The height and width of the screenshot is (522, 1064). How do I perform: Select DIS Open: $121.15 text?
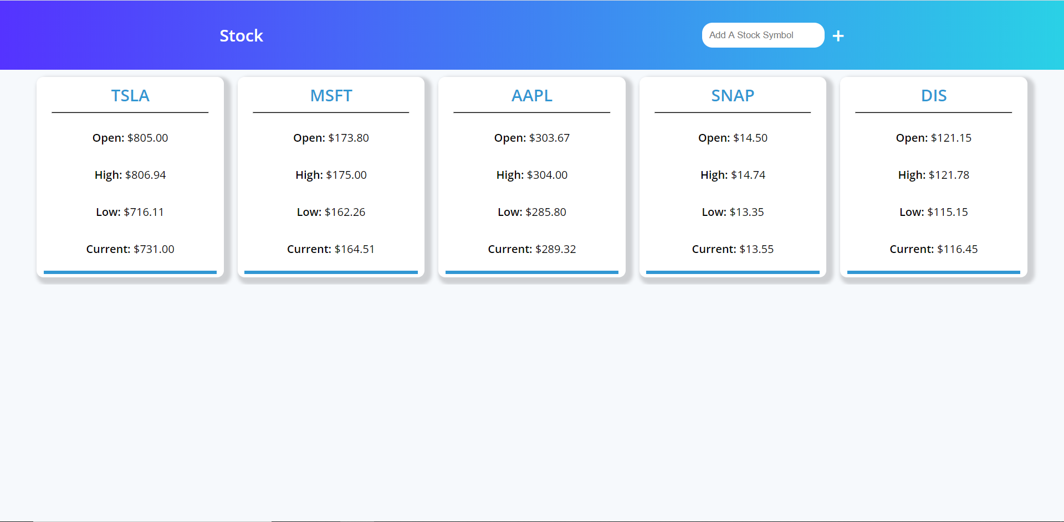[934, 138]
